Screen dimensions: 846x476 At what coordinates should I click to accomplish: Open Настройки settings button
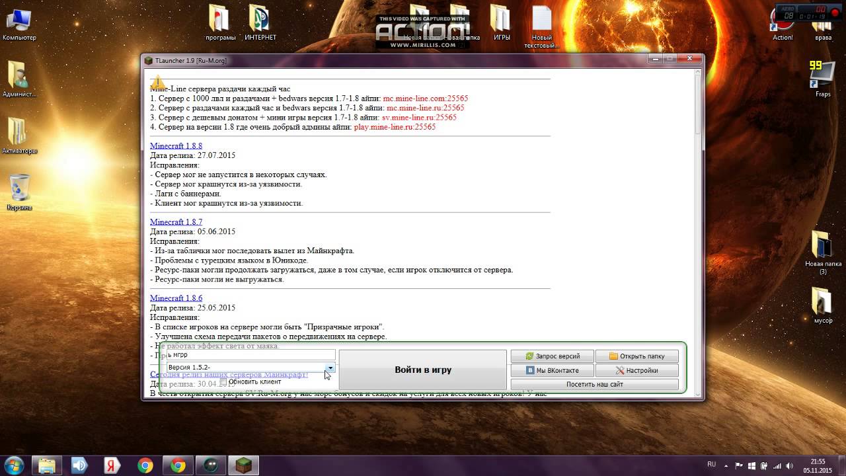point(637,370)
